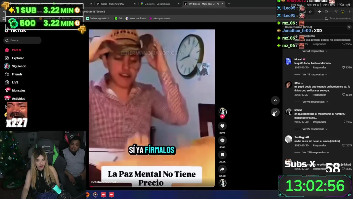The image size is (353, 199).
Task: Expand Ver 61 respuestas
Action: pyautogui.click(x=315, y=51)
